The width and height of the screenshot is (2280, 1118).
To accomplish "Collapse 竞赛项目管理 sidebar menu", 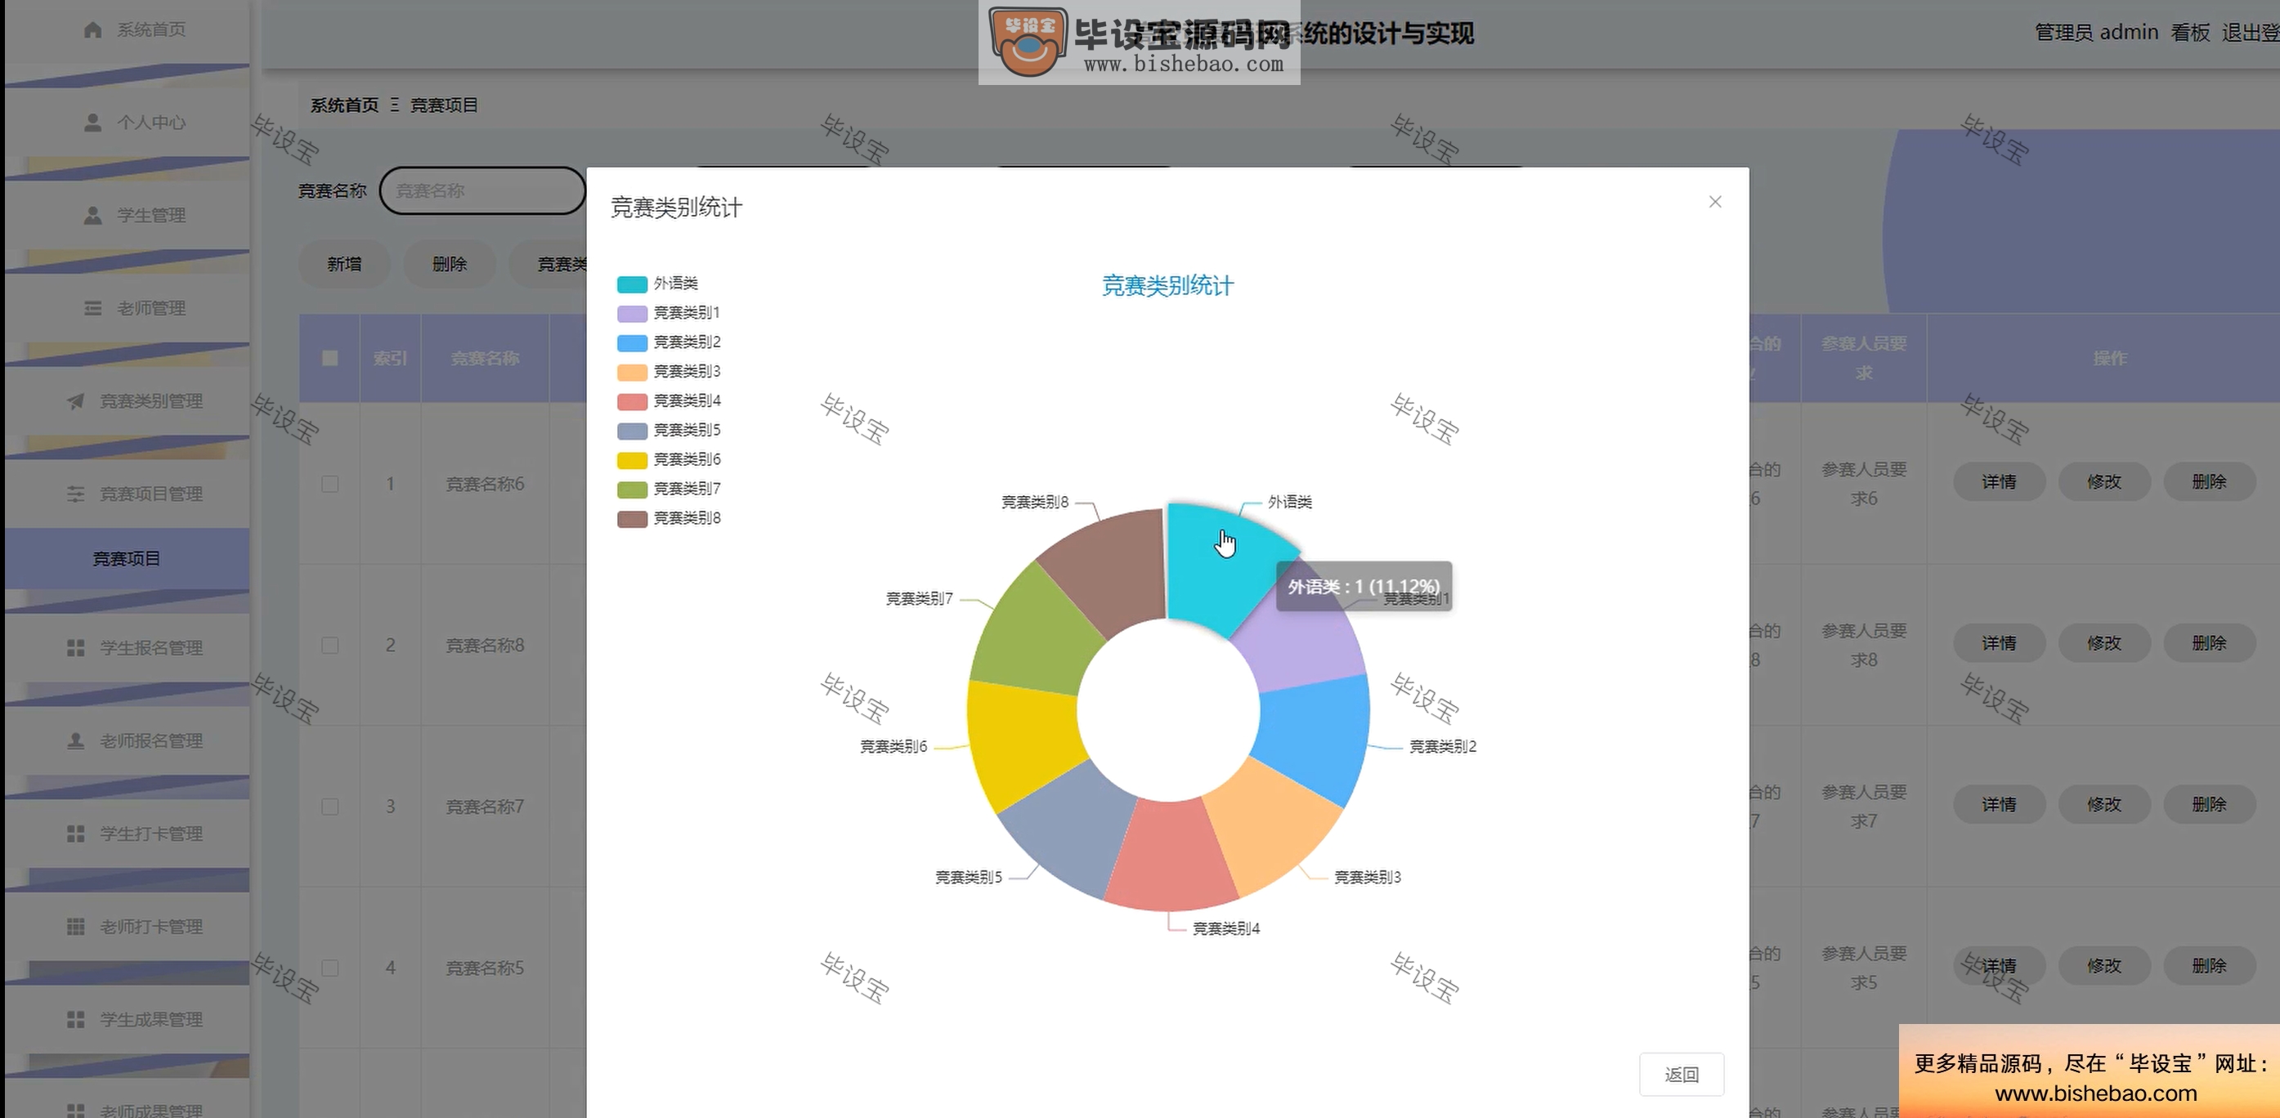I will [x=127, y=494].
